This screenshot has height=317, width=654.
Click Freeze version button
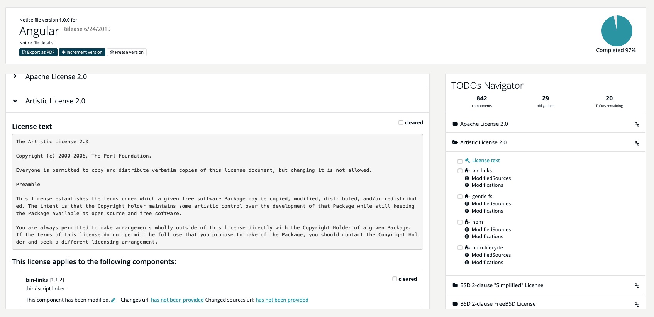[x=127, y=52]
